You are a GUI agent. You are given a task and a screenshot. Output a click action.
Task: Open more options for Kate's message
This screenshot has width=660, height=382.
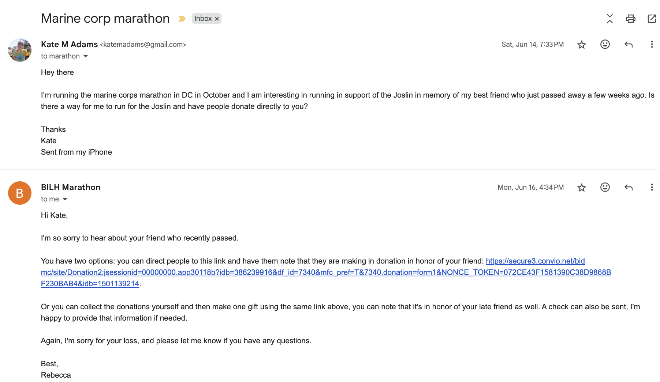pos(652,45)
